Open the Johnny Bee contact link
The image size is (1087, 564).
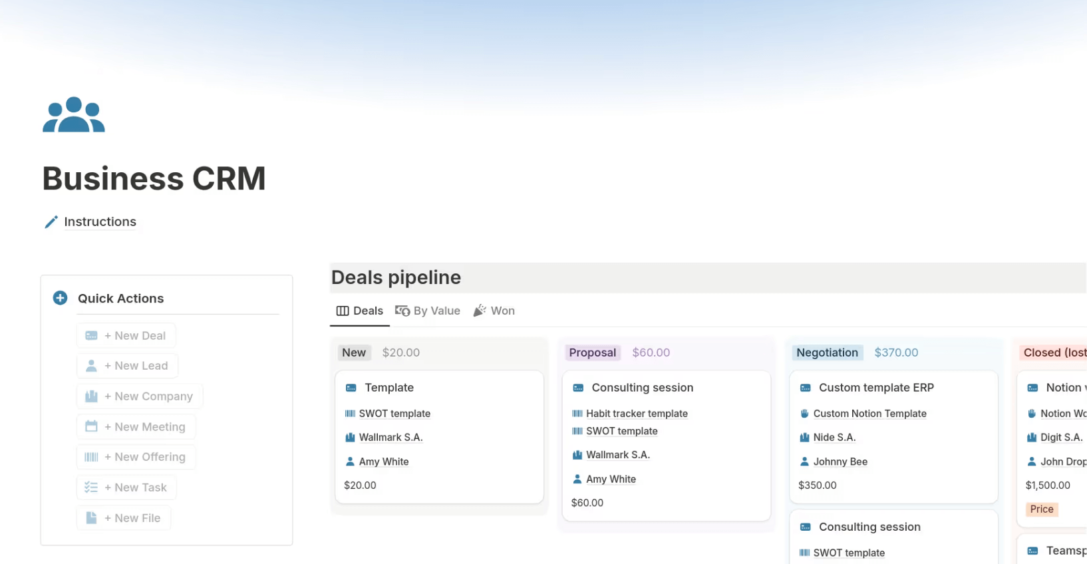click(x=840, y=462)
